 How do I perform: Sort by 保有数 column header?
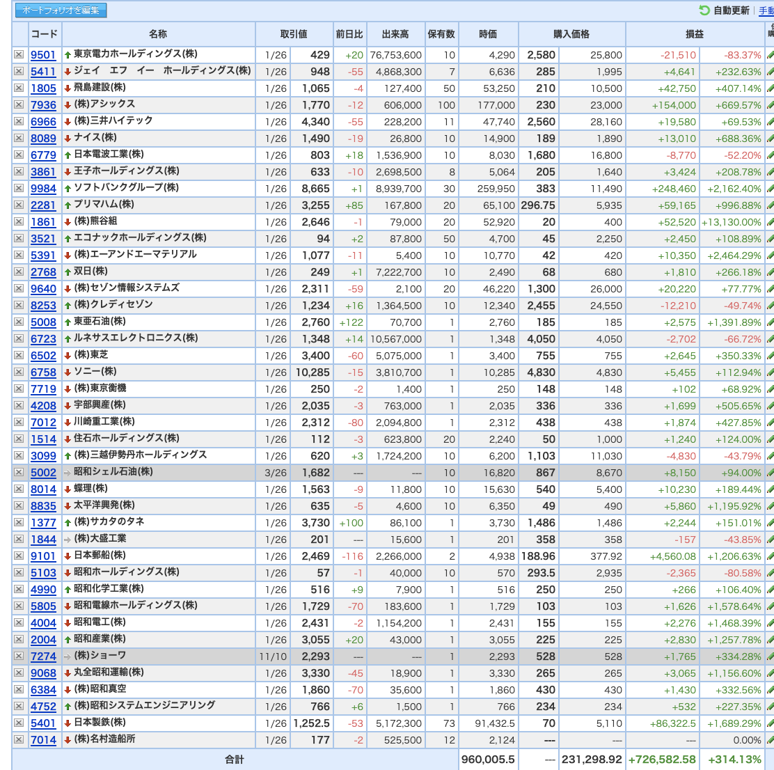click(x=441, y=34)
